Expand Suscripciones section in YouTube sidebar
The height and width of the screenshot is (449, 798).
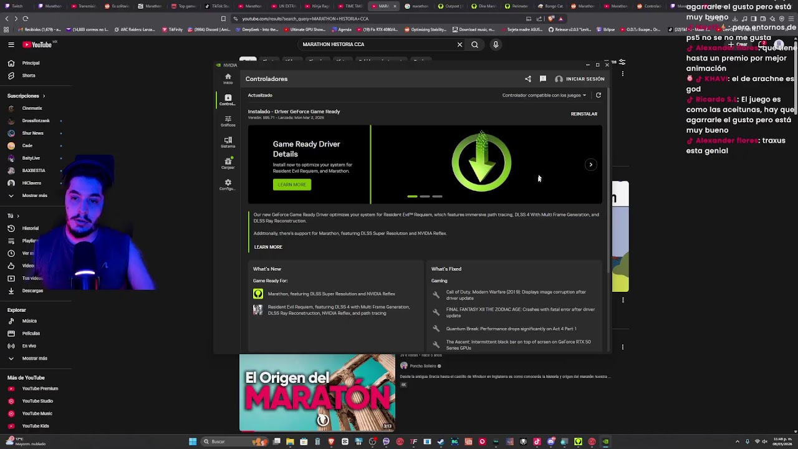[x=26, y=96]
